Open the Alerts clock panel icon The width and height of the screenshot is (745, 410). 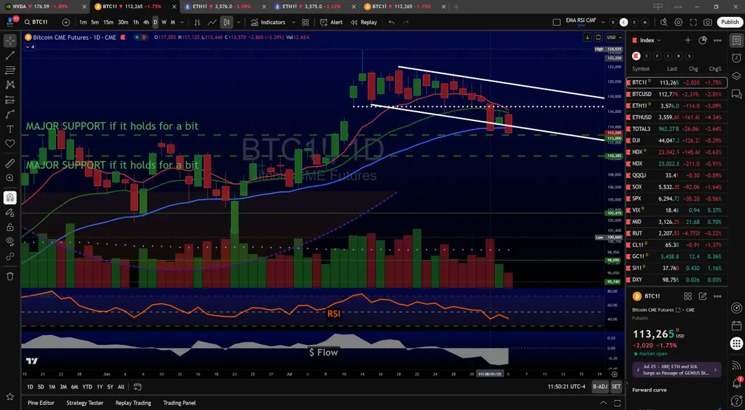tap(736, 58)
